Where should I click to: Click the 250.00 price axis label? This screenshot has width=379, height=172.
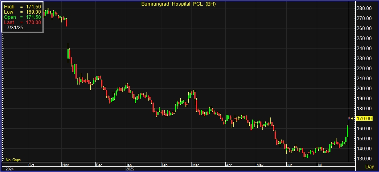pyautogui.click(x=364, y=38)
